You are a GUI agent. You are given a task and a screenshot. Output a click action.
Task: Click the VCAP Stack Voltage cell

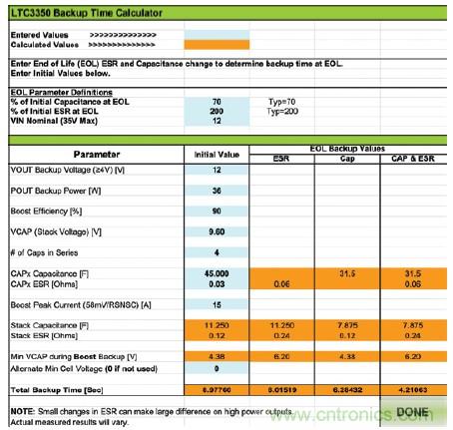tap(217, 231)
